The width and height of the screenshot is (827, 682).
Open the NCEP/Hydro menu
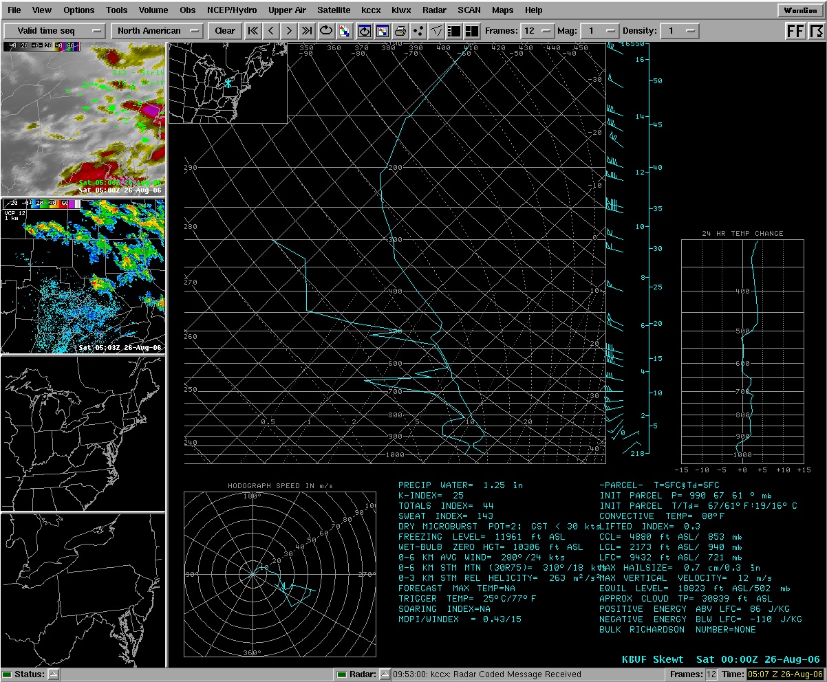click(x=233, y=10)
